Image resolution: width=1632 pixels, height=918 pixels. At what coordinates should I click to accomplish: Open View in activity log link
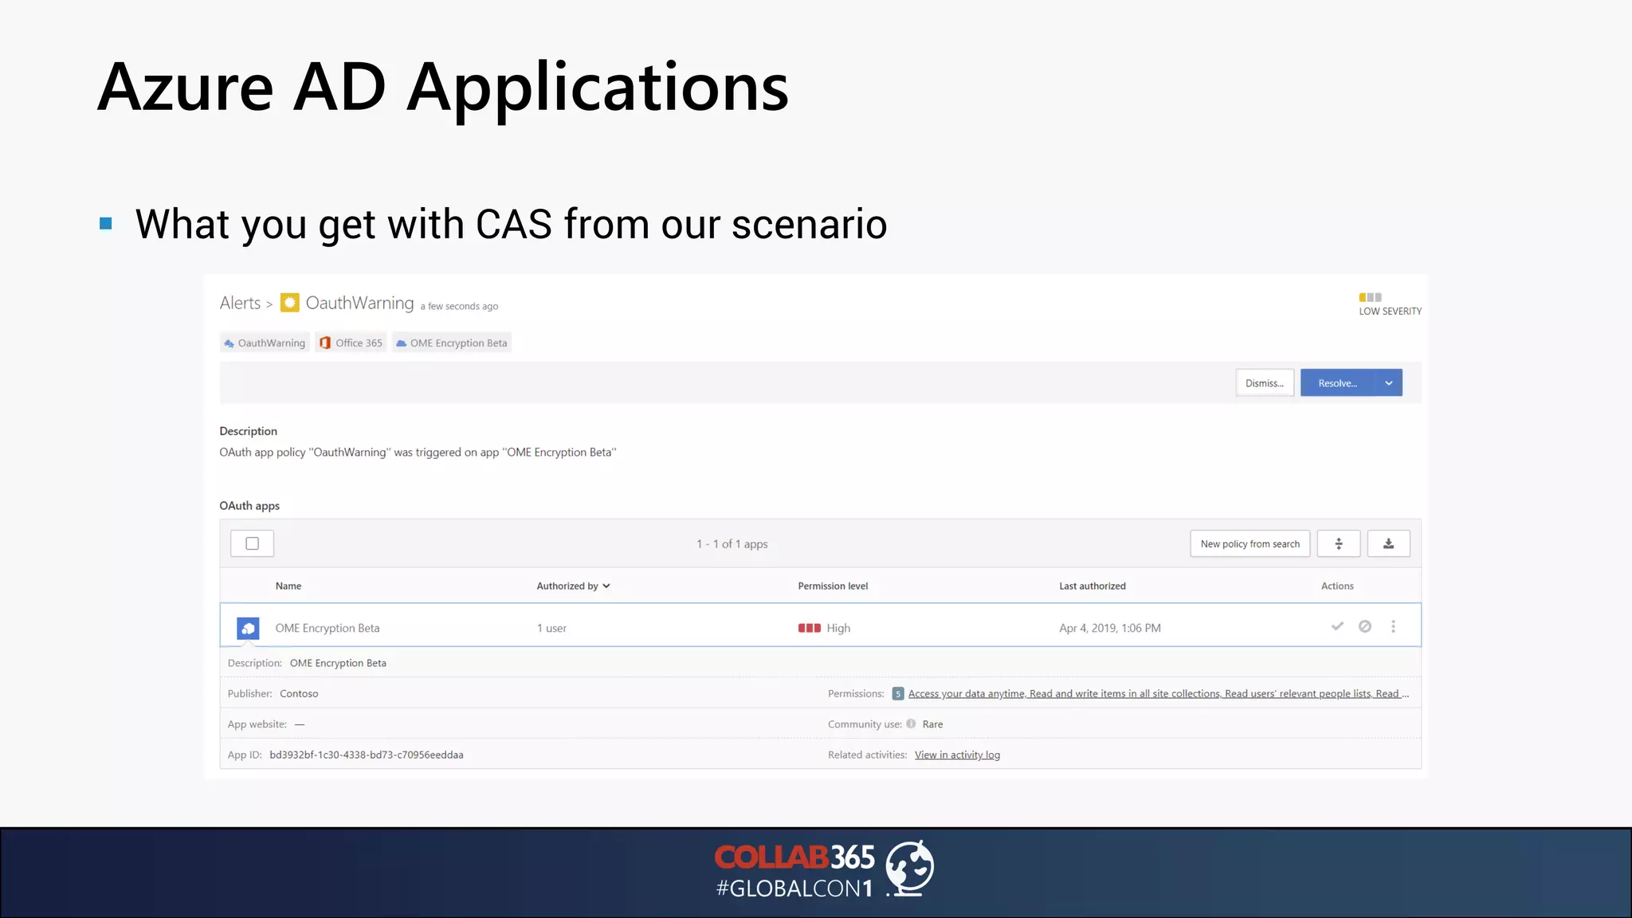[957, 755]
